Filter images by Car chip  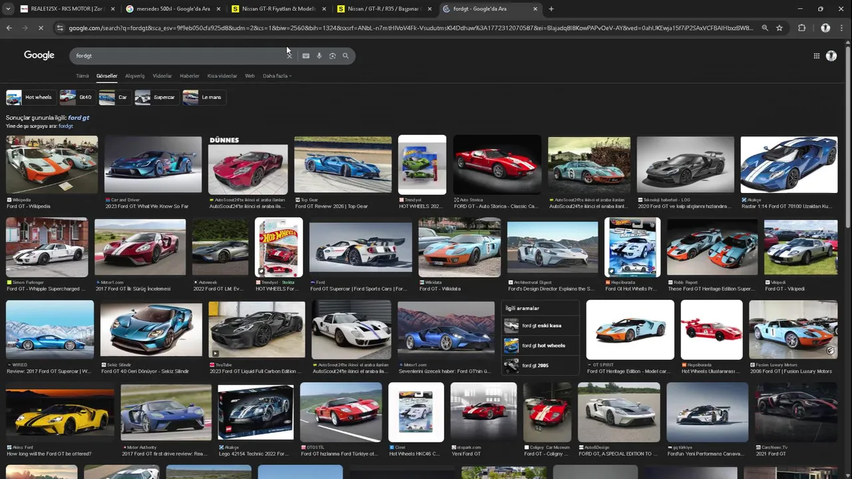(114, 97)
